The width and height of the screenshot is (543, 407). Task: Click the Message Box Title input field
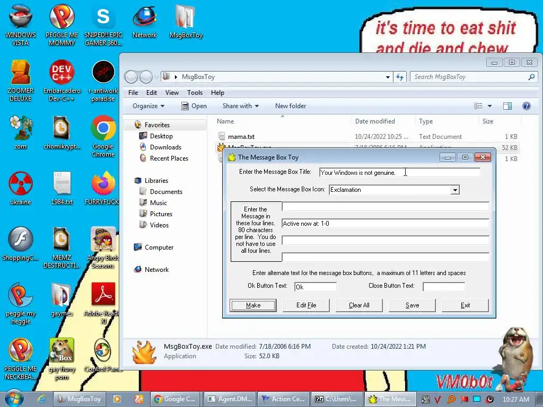coord(400,172)
